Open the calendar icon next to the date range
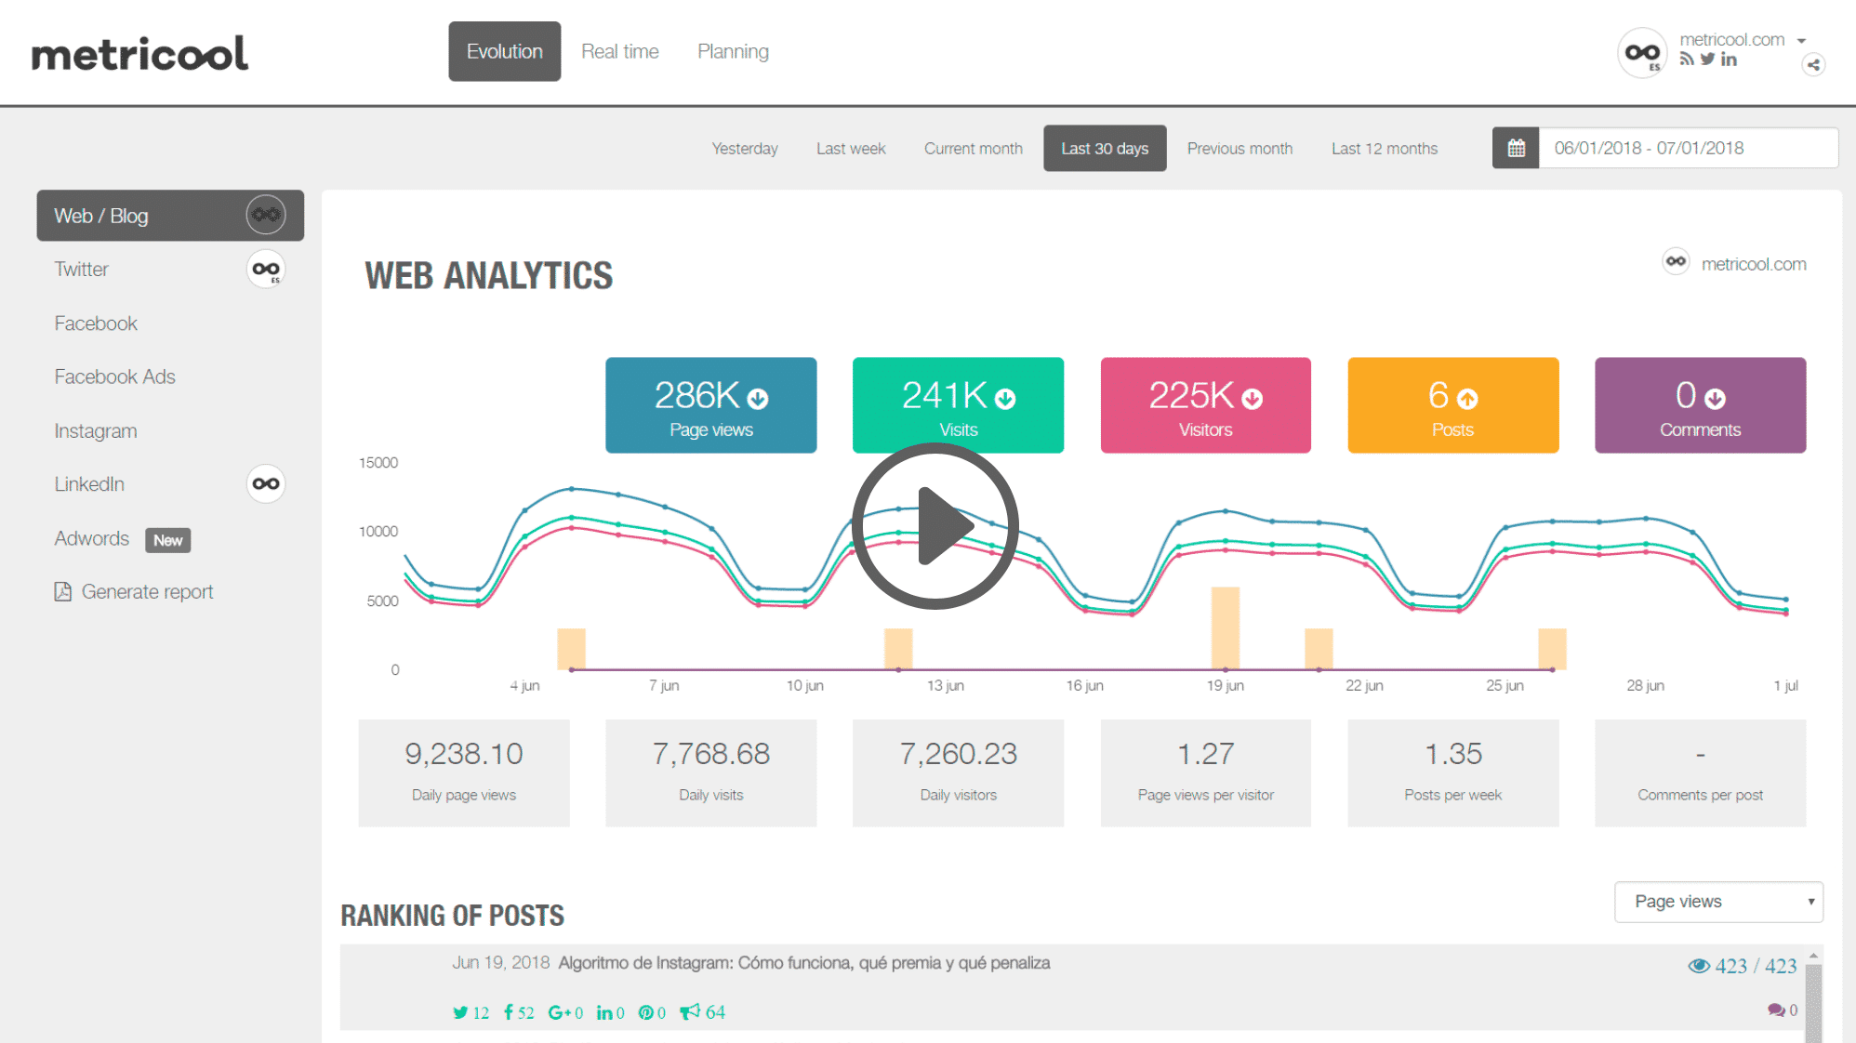The height and width of the screenshot is (1043, 1856). click(x=1516, y=147)
